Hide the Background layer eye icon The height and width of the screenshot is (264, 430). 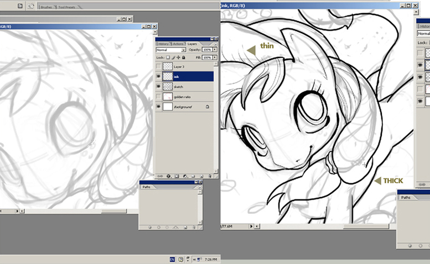(x=158, y=107)
